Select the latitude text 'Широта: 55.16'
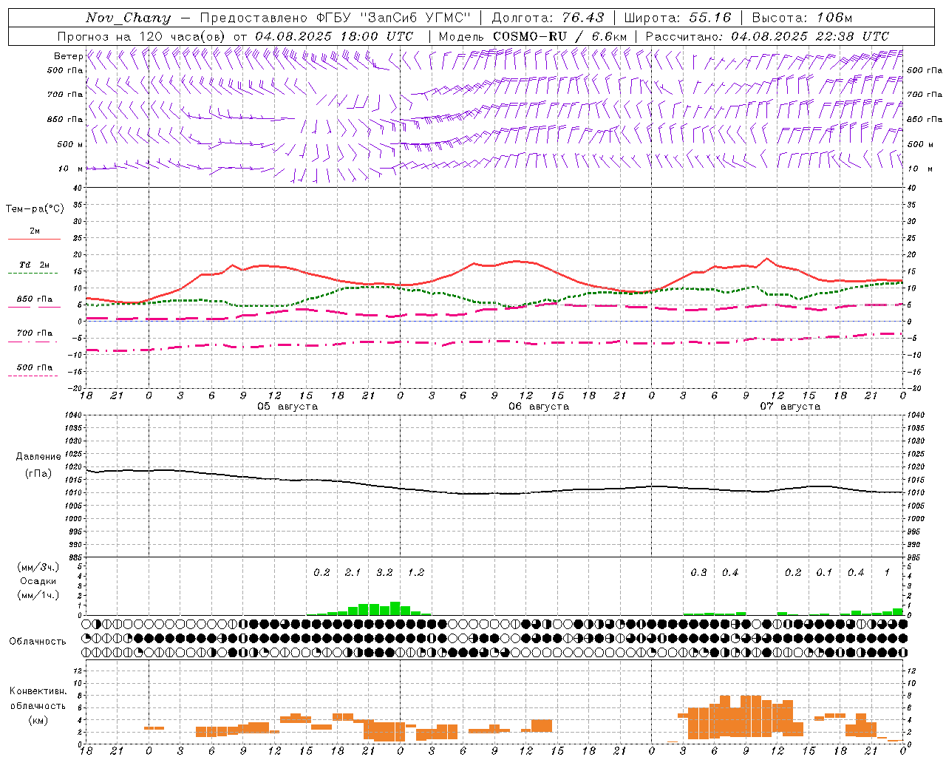This screenshot has height=757, width=946. 677,18
